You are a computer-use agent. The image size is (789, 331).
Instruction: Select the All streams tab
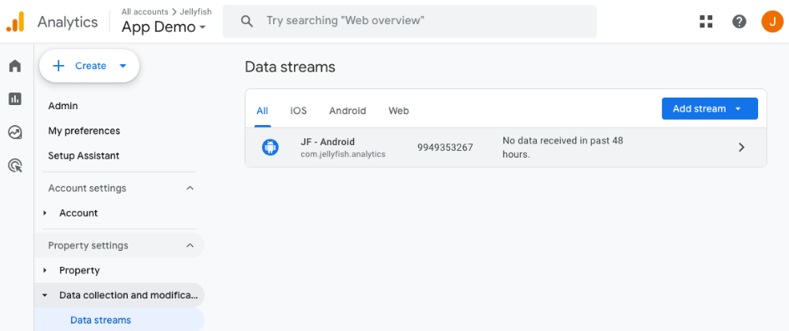point(262,111)
